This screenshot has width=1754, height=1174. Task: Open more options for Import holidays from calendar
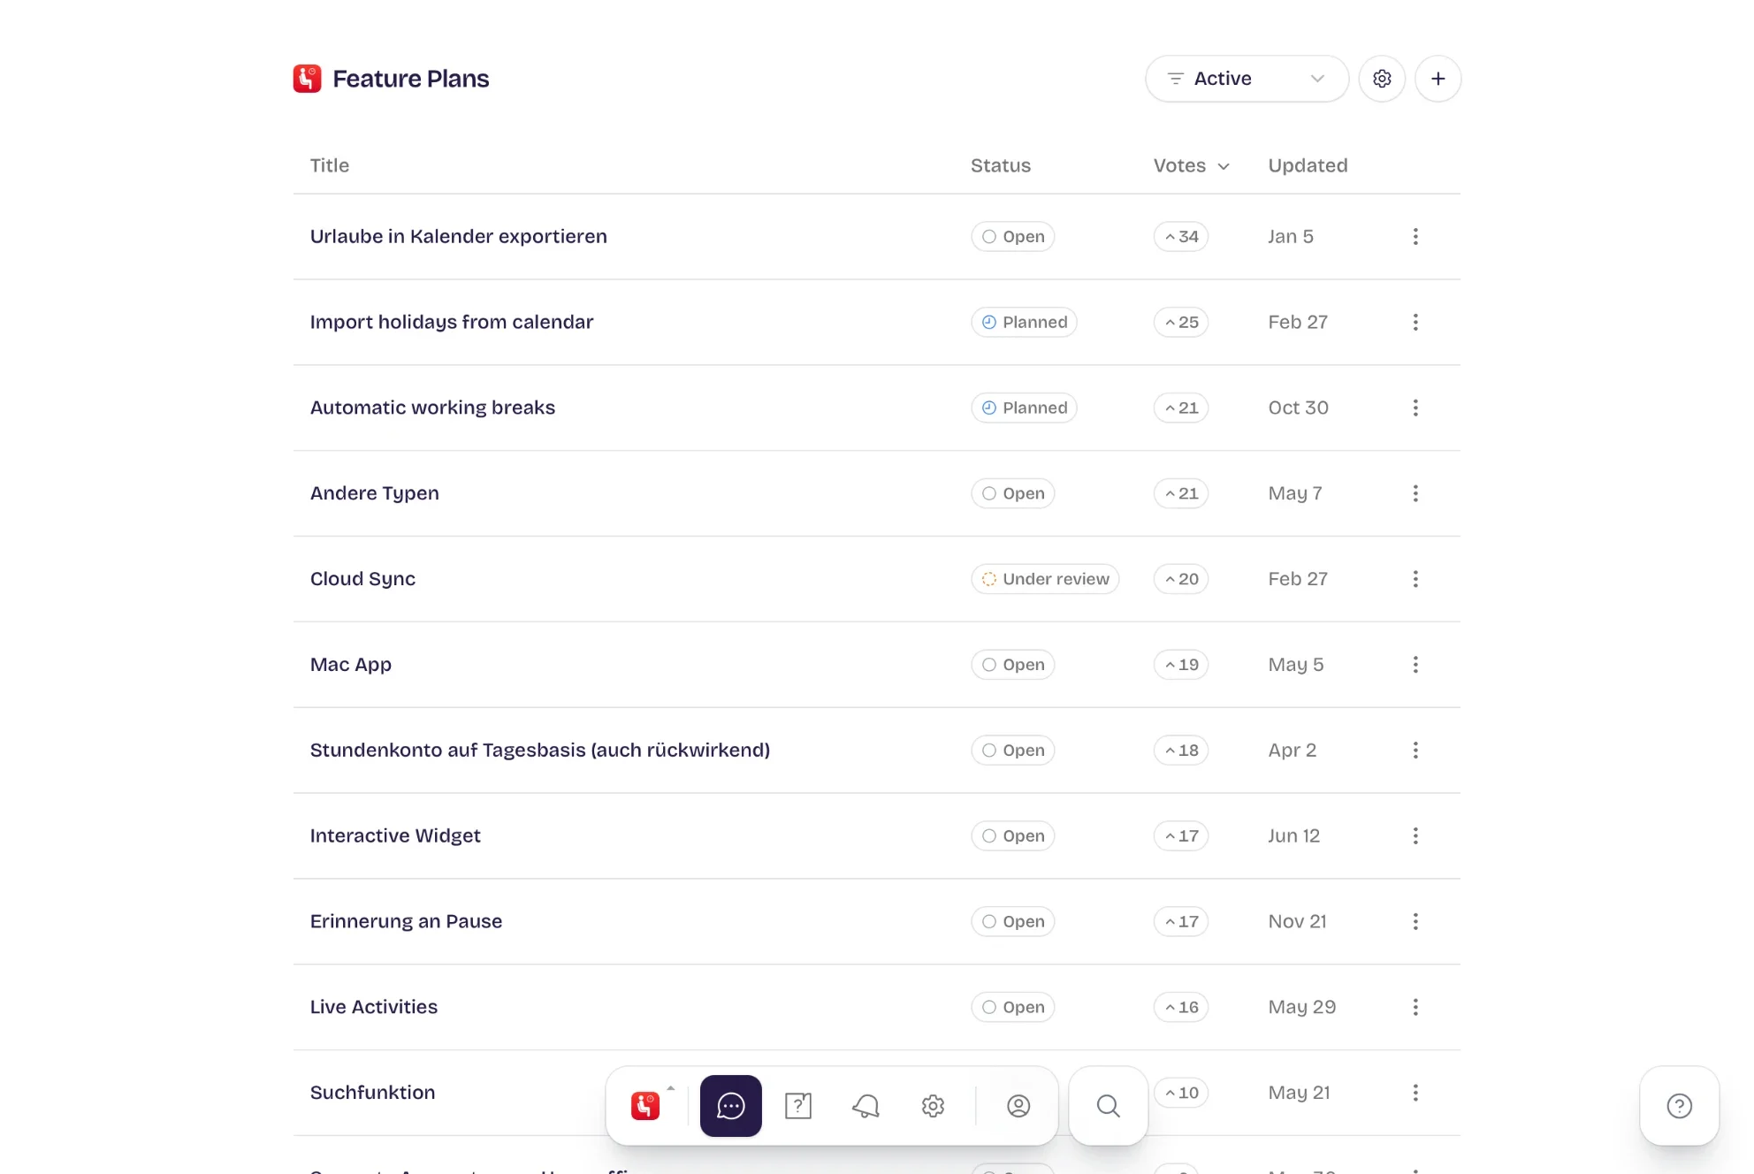[x=1415, y=322]
